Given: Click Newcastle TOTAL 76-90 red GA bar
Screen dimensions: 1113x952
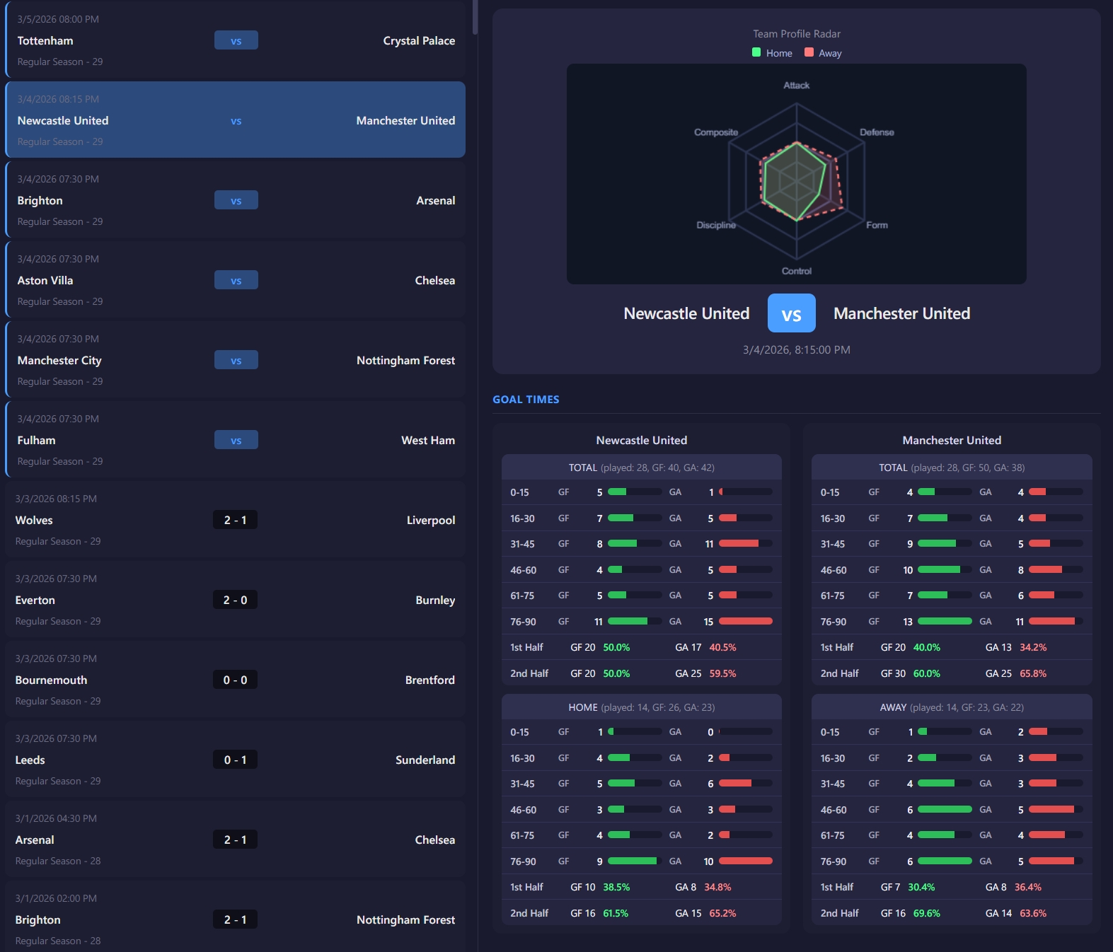Looking at the screenshot, I should pyautogui.click(x=746, y=621).
